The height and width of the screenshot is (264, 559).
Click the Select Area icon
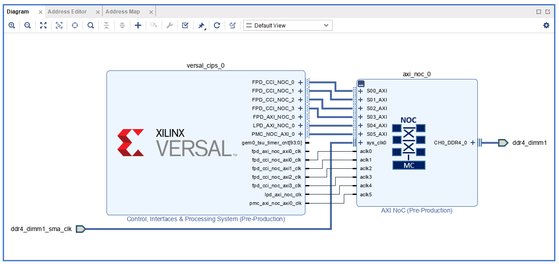(x=59, y=25)
